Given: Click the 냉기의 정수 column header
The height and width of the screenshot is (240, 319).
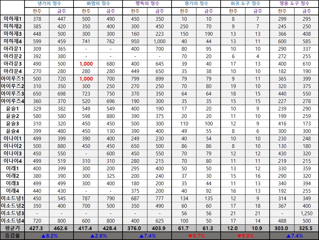Looking at the screenshot, I should point(49,4).
